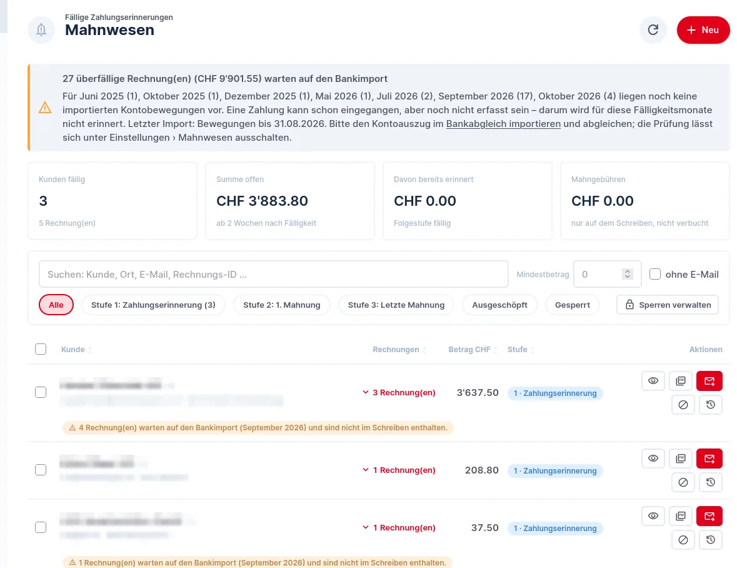Viewport: 737px width, 568px height.
Task: Open Sperren verwalten
Action: click(668, 305)
